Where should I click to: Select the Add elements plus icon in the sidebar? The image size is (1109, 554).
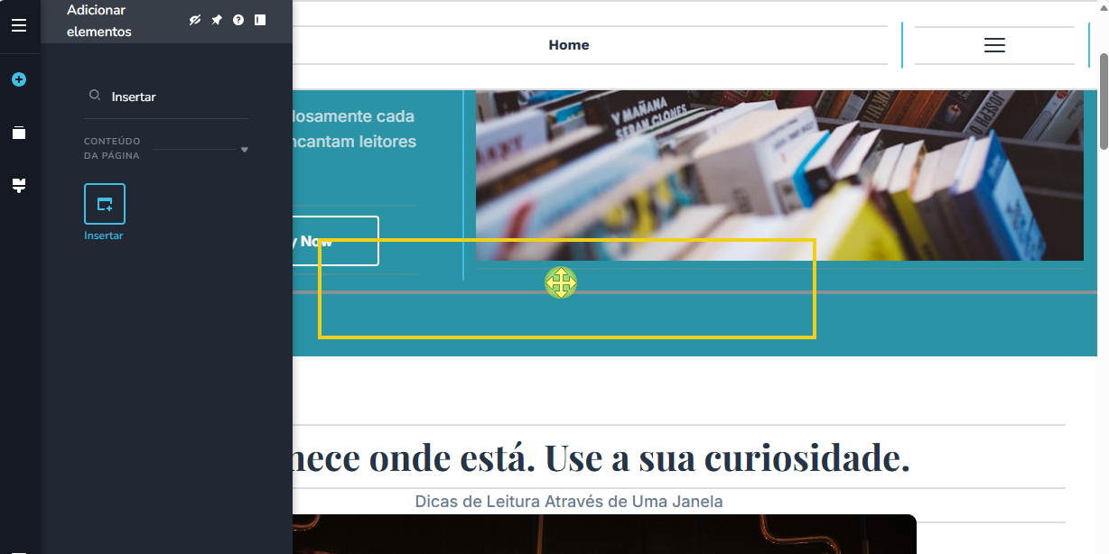pos(19,79)
